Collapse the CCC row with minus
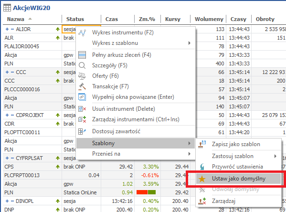 point(12,72)
